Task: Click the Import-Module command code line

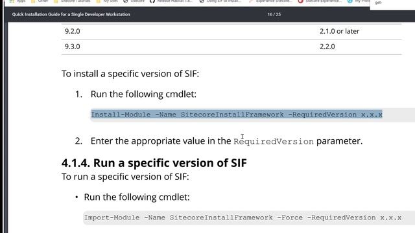Action: tap(243, 217)
